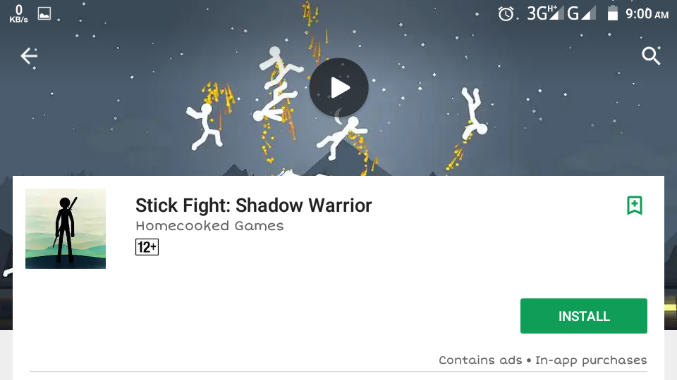The width and height of the screenshot is (677, 380).
Task: Tap the battery status icon
Action: pos(612,13)
